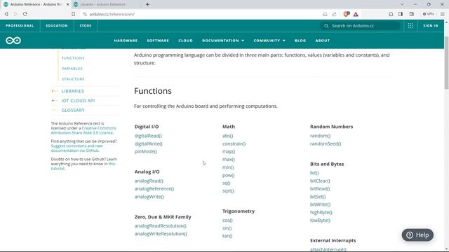Open the pow() reference link

(229, 175)
